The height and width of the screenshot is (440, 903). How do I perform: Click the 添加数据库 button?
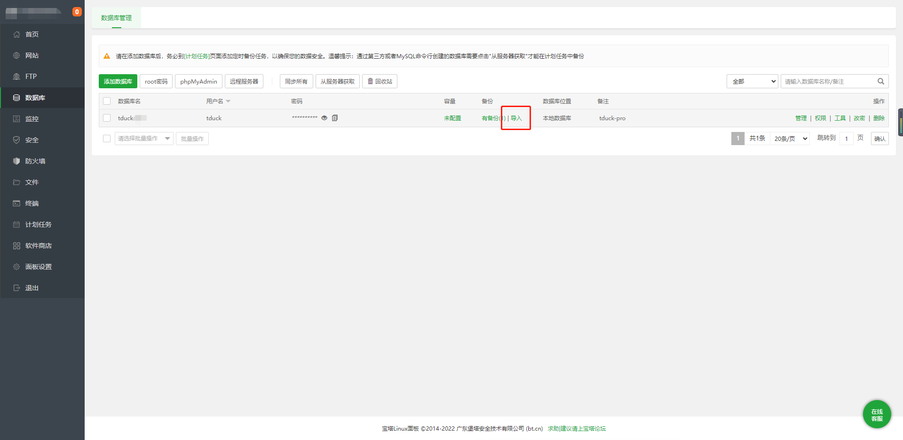[118, 81]
